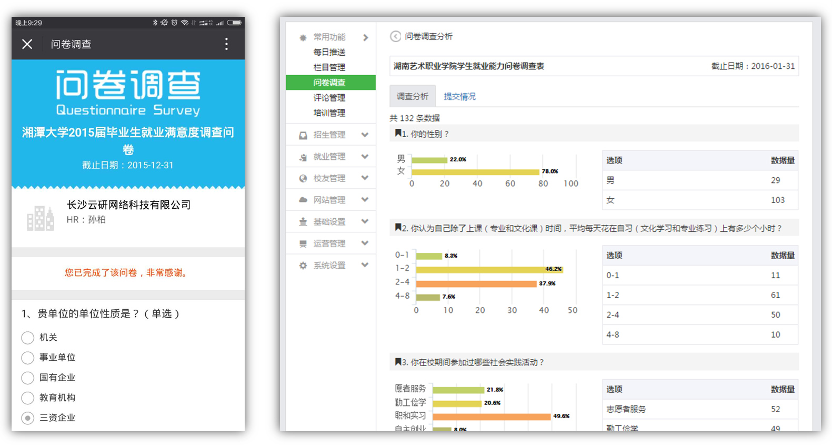
Task: Select the 三资企业 radio button
Action: click(x=28, y=418)
